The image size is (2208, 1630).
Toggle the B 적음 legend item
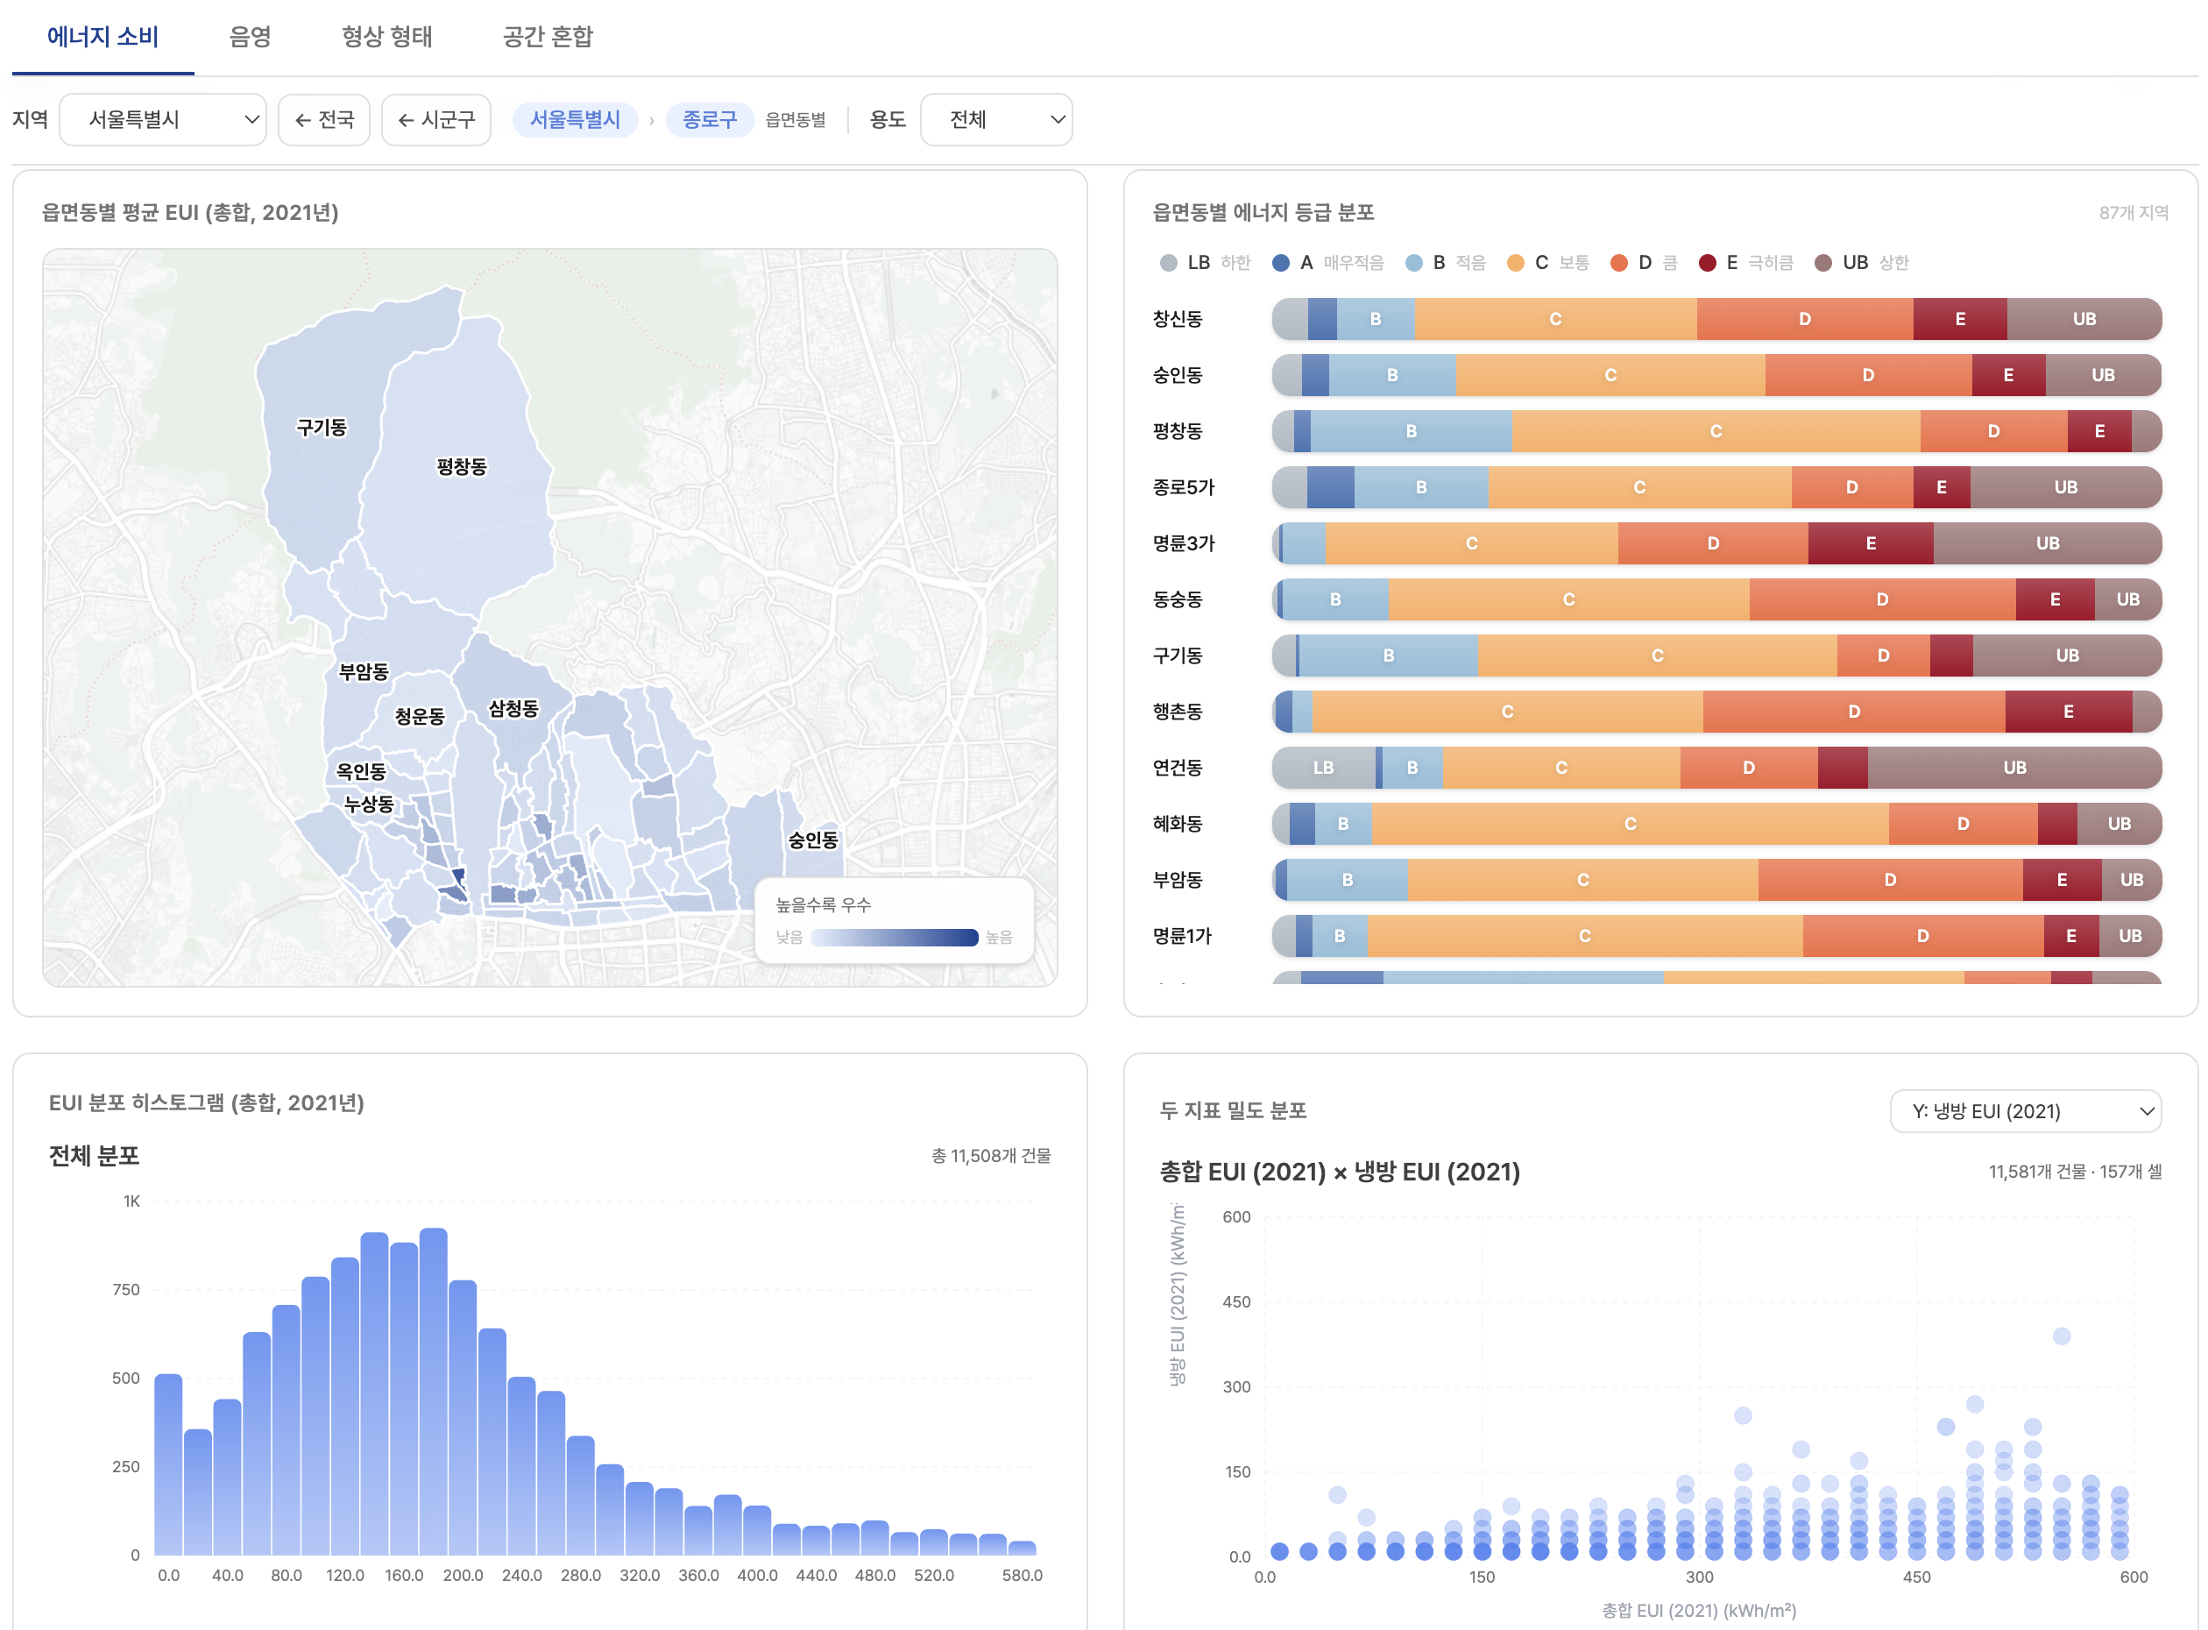1446,262
